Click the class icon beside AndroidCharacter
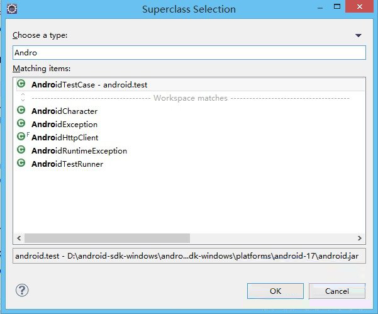This screenshot has height=314, width=378. [21, 110]
